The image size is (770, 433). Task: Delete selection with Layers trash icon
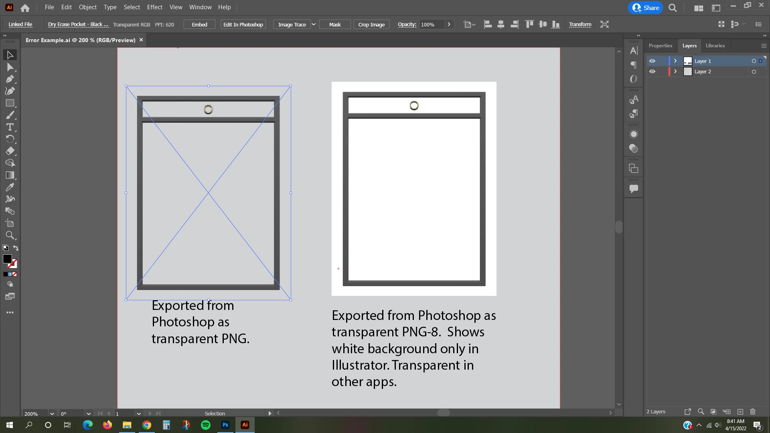[753, 412]
